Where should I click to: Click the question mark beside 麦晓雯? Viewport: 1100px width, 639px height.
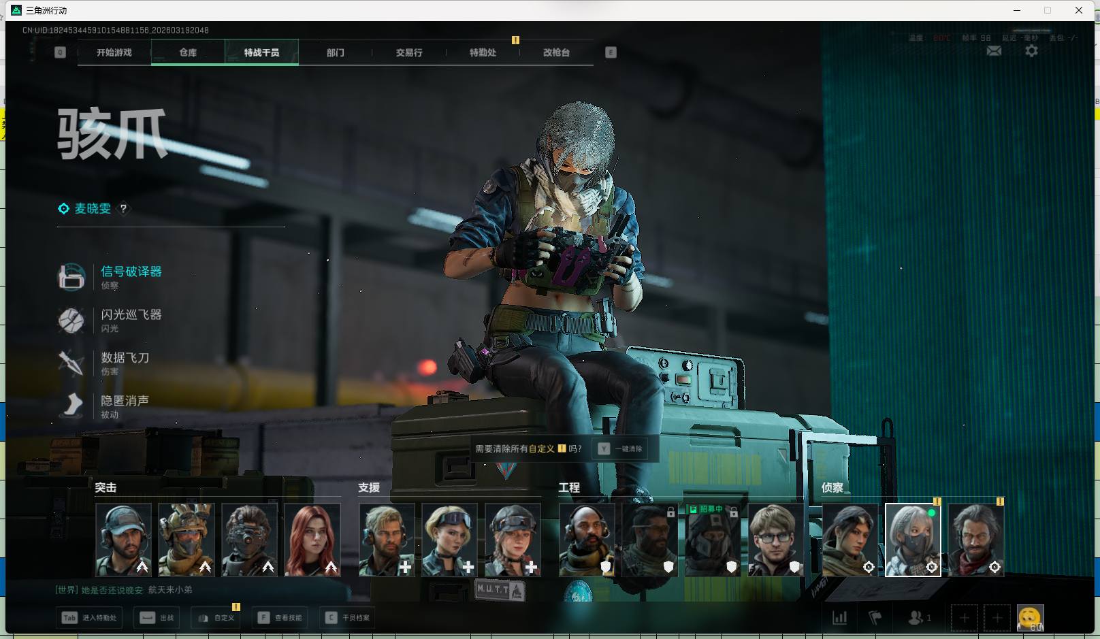[123, 209]
